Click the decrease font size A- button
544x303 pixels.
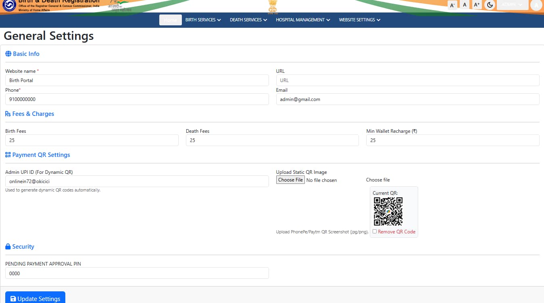[x=452, y=5]
